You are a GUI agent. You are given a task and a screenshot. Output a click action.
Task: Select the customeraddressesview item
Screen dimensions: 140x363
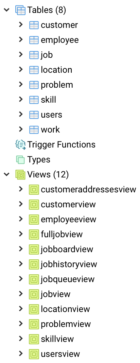(89, 189)
